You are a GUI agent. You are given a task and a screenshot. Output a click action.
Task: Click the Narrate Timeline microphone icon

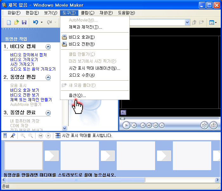(13, 136)
